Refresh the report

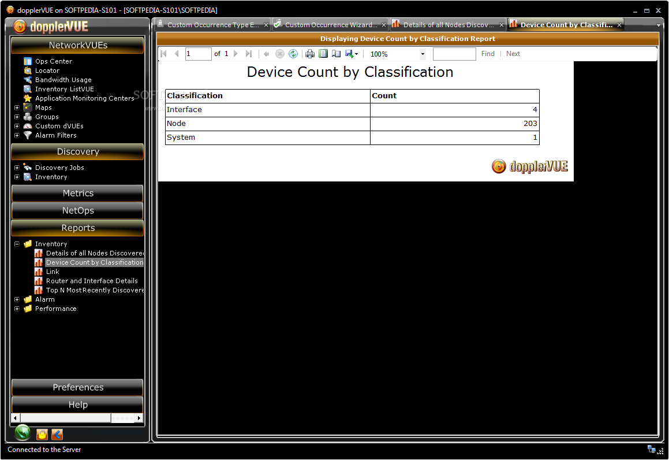(x=293, y=54)
